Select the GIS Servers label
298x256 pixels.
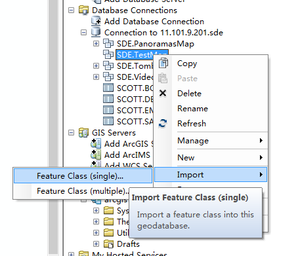click(x=114, y=133)
